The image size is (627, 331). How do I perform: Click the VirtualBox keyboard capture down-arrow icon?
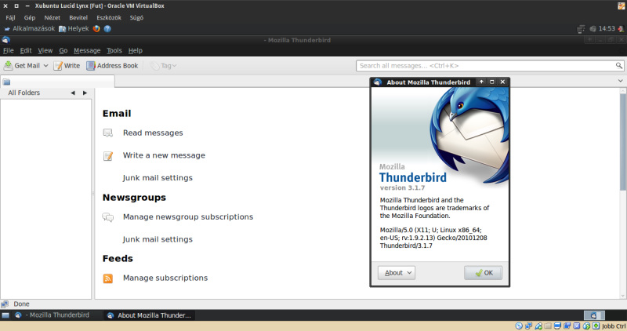pyautogui.click(x=596, y=326)
